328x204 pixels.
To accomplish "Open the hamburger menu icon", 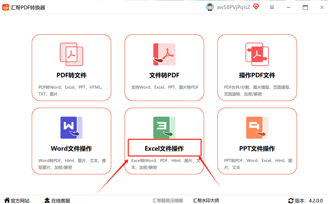I will coord(272,8).
